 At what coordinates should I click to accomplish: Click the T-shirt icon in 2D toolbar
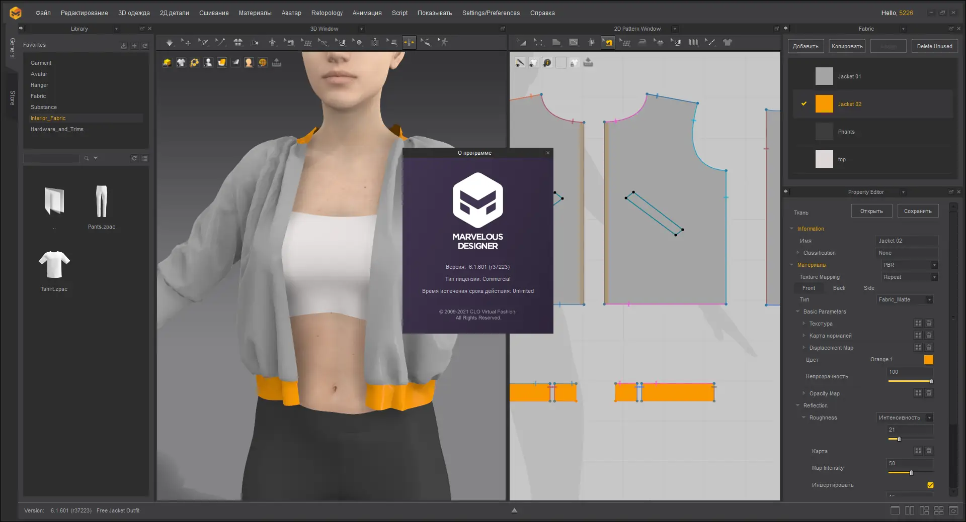coord(728,43)
